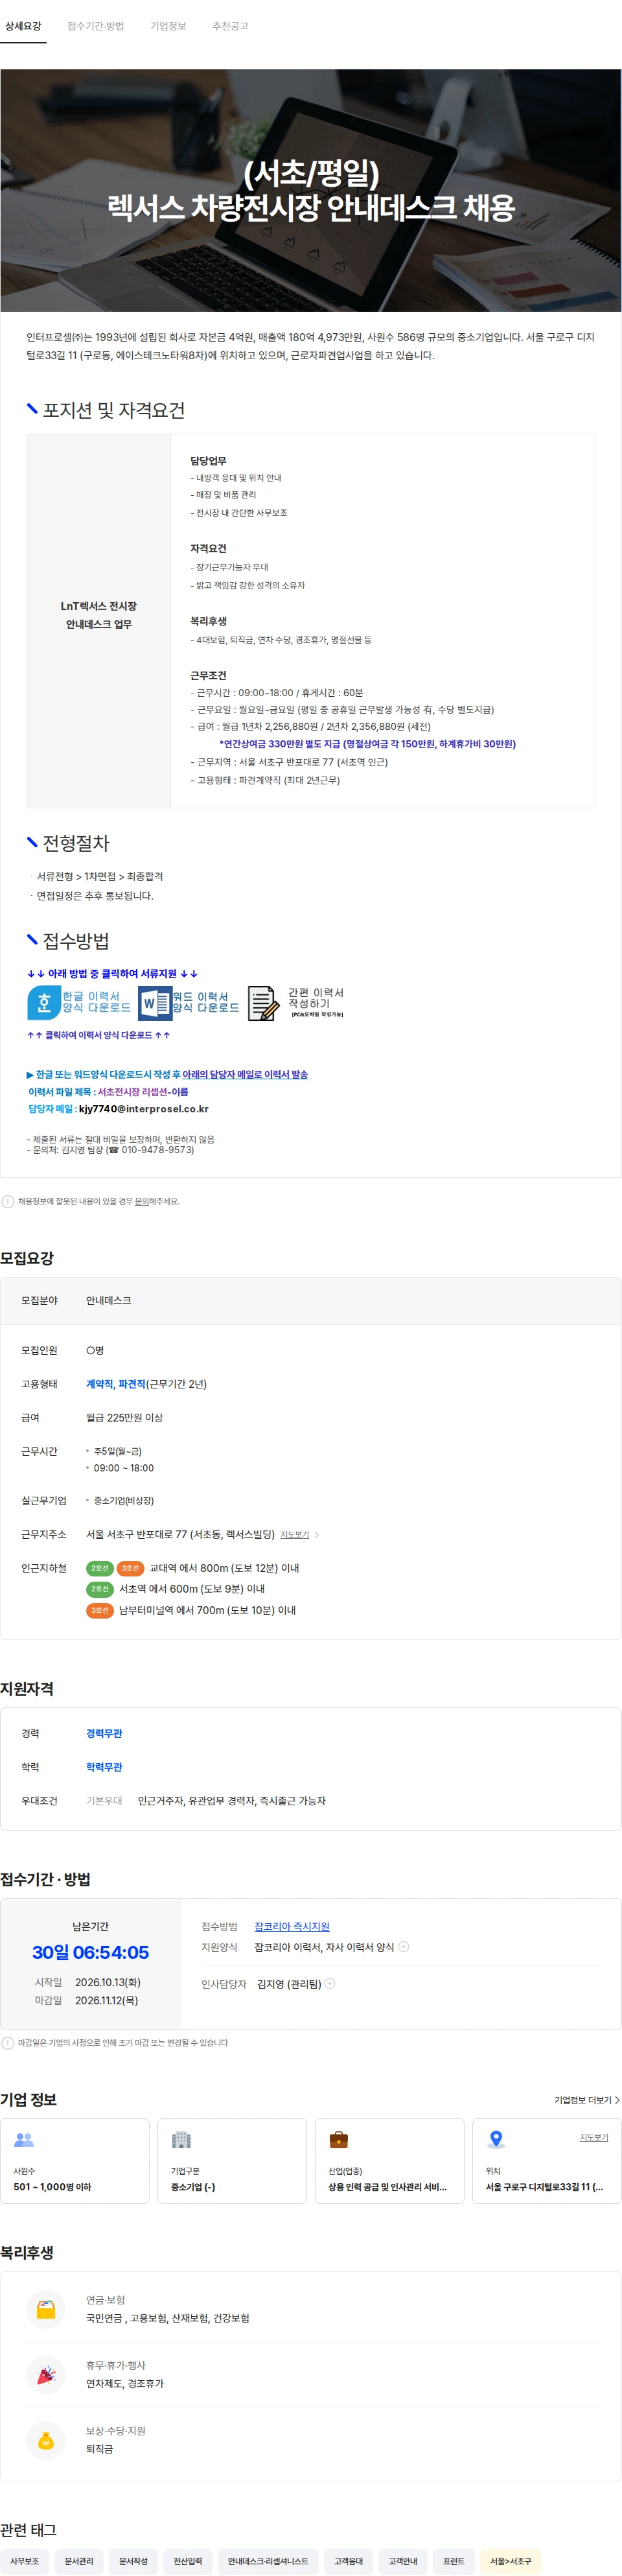Click the 계약직, 파견직 employment type link

click(116, 1384)
